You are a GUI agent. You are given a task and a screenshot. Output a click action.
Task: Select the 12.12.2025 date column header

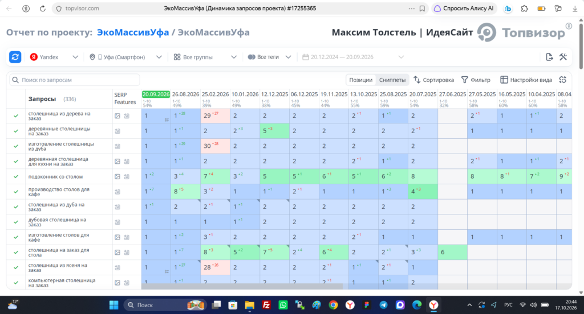[274, 94]
